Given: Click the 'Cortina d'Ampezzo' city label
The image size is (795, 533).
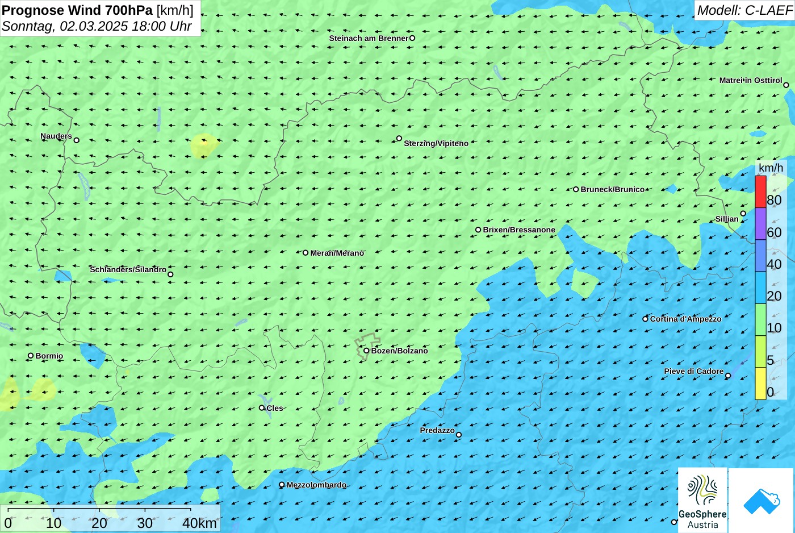Looking at the screenshot, I should [686, 319].
